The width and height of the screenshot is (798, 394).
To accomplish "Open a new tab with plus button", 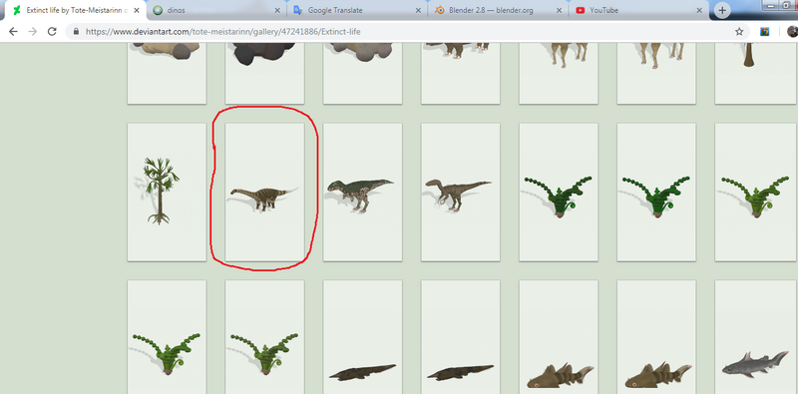I will 722,10.
